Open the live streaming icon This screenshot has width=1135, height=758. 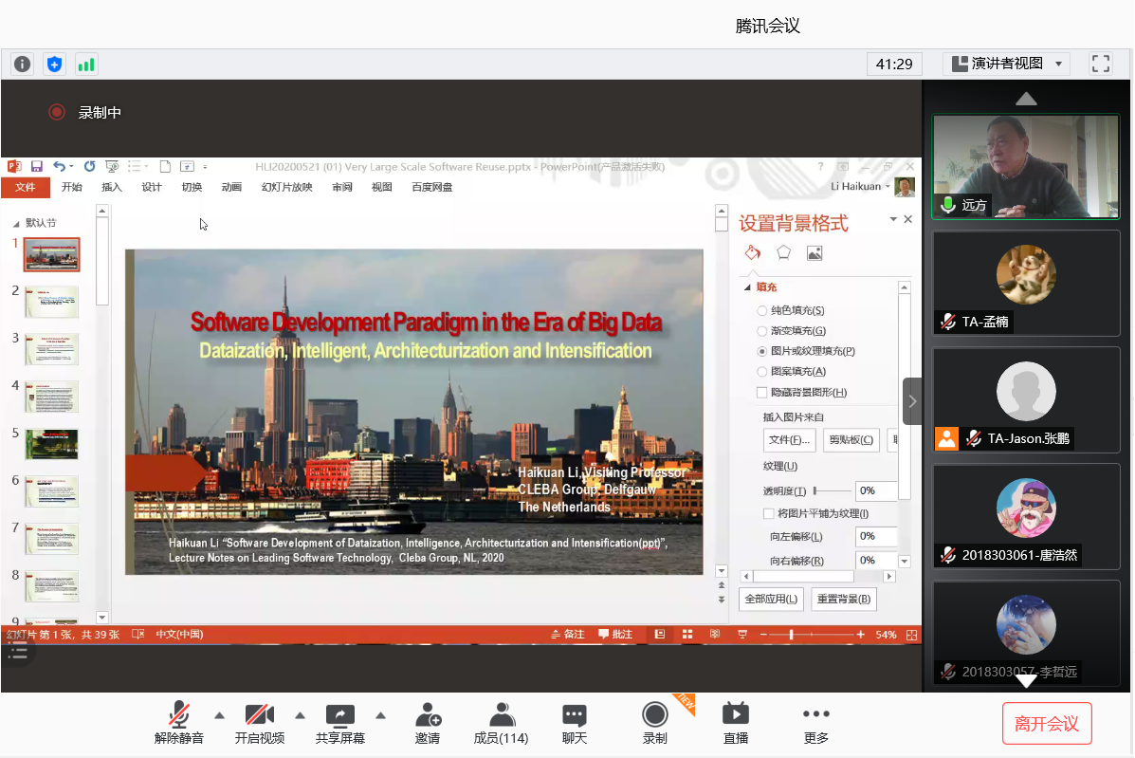tap(735, 714)
